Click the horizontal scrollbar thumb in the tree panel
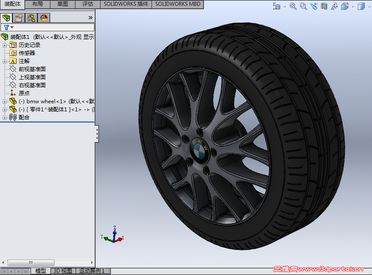The image size is (372, 275). click(x=31, y=262)
